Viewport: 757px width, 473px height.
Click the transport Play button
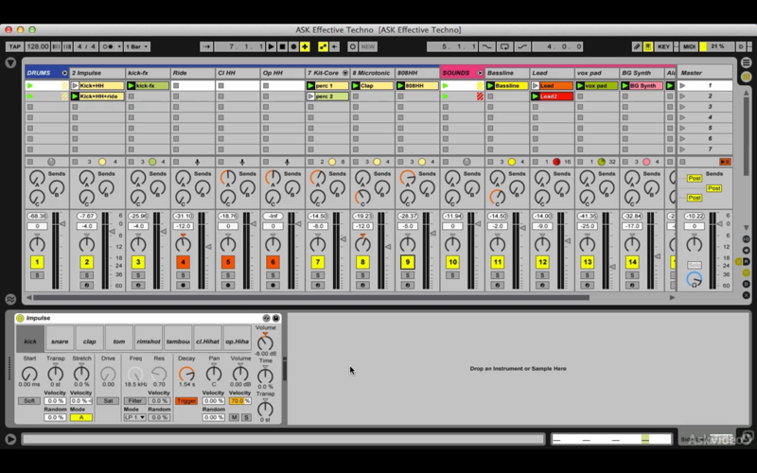click(272, 46)
